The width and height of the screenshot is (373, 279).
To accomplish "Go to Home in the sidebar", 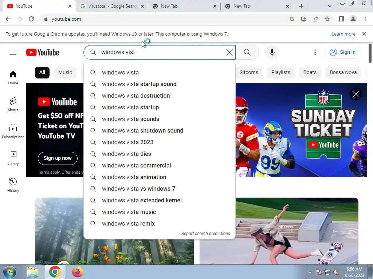I will tap(13, 78).
